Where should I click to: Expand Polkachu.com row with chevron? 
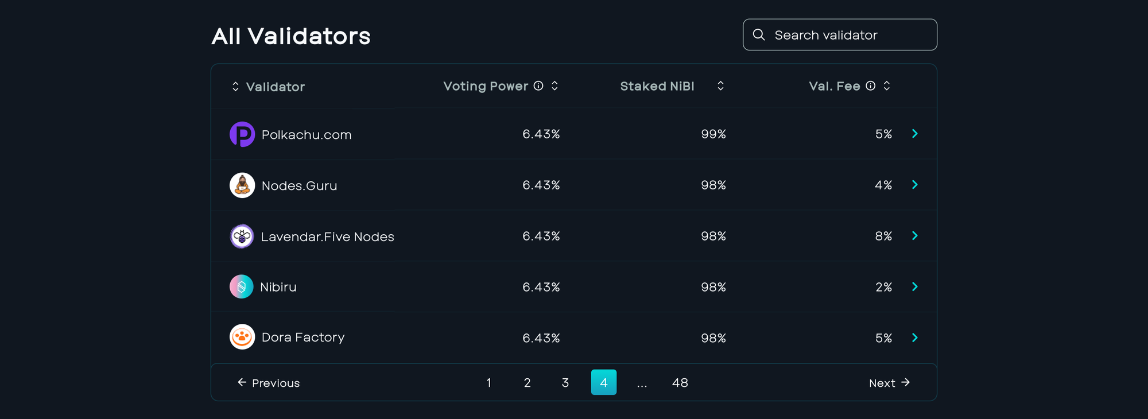(915, 134)
